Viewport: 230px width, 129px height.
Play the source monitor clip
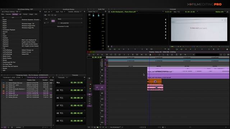pyautogui.click(x=135, y=49)
